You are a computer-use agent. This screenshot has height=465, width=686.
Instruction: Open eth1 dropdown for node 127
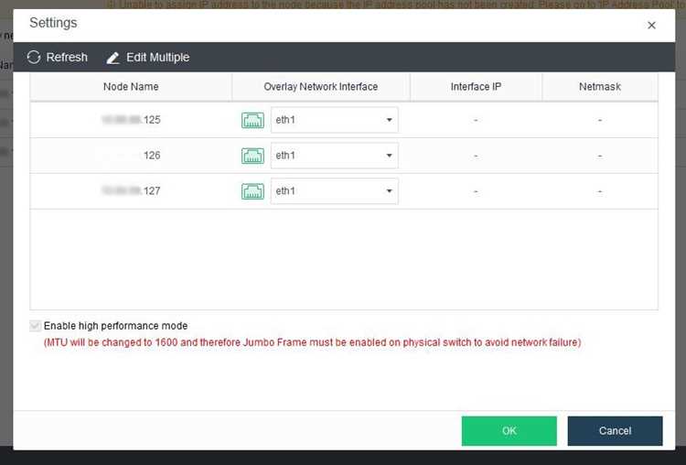coord(334,191)
